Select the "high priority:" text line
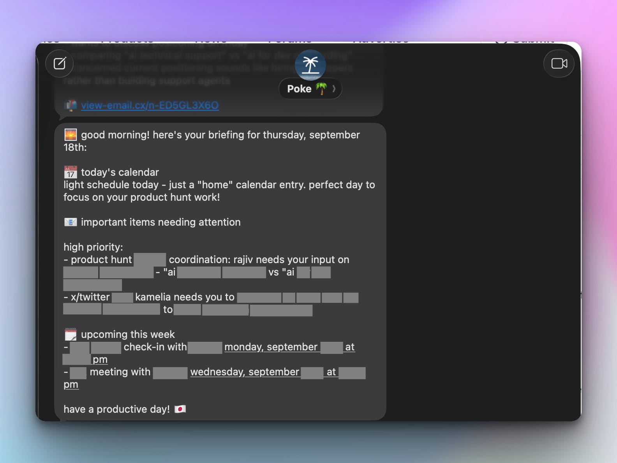This screenshot has width=617, height=463. click(x=93, y=247)
